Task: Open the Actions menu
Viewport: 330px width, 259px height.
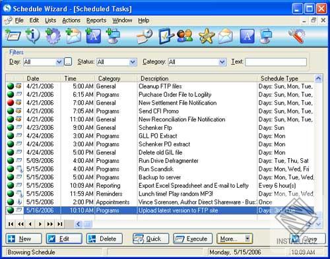Action: click(71, 20)
